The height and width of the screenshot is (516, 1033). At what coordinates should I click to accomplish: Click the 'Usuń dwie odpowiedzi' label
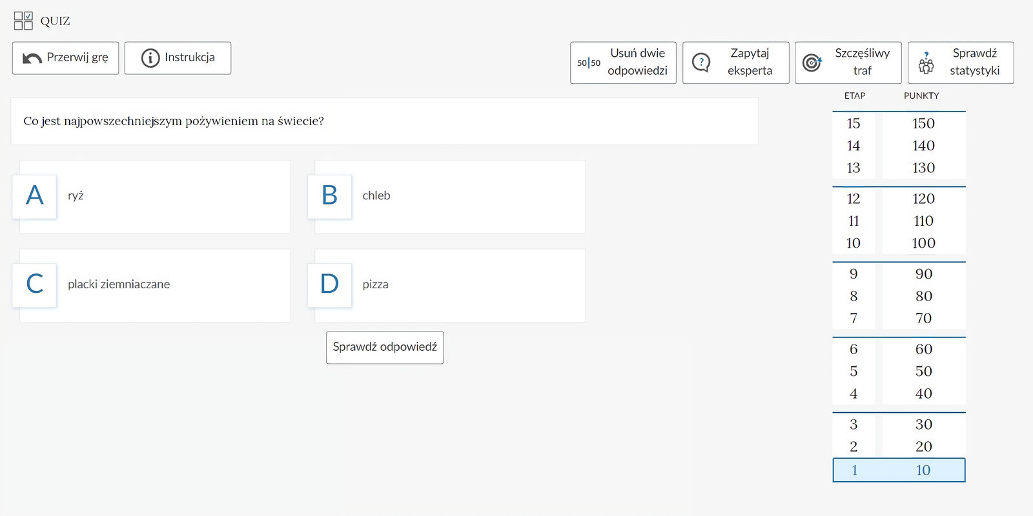pyautogui.click(x=637, y=62)
